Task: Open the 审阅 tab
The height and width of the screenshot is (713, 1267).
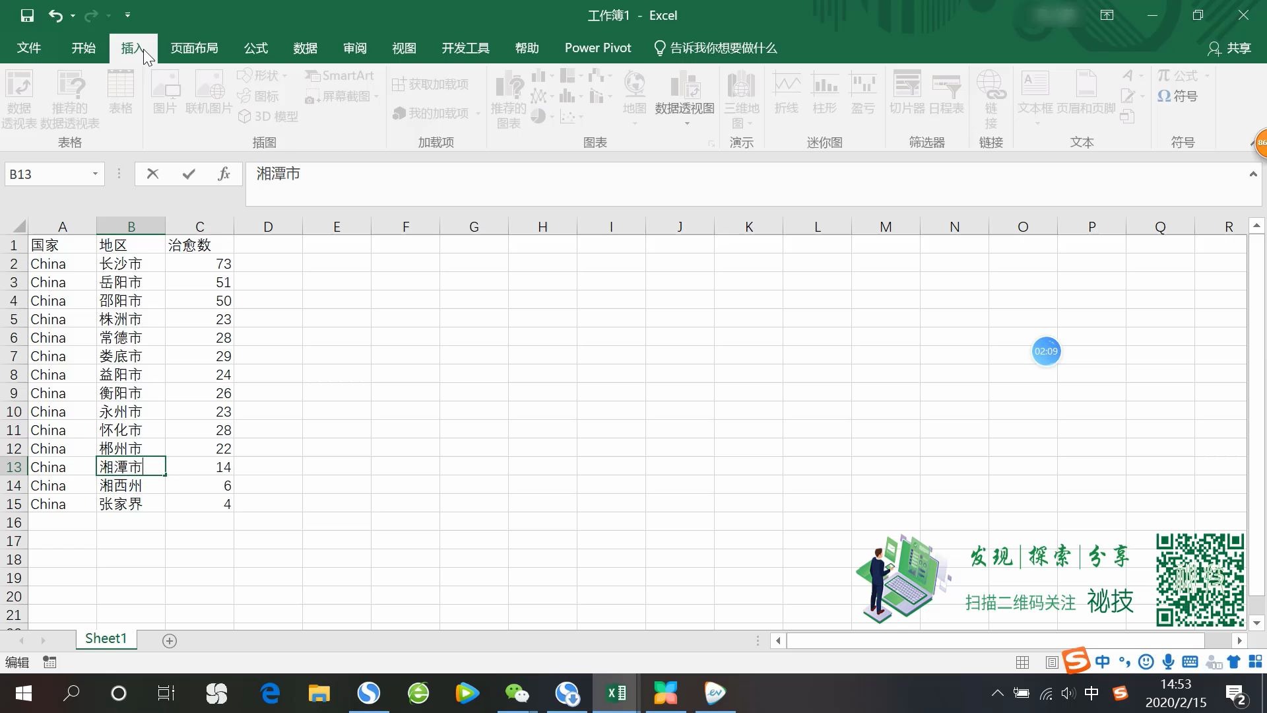Action: point(355,48)
